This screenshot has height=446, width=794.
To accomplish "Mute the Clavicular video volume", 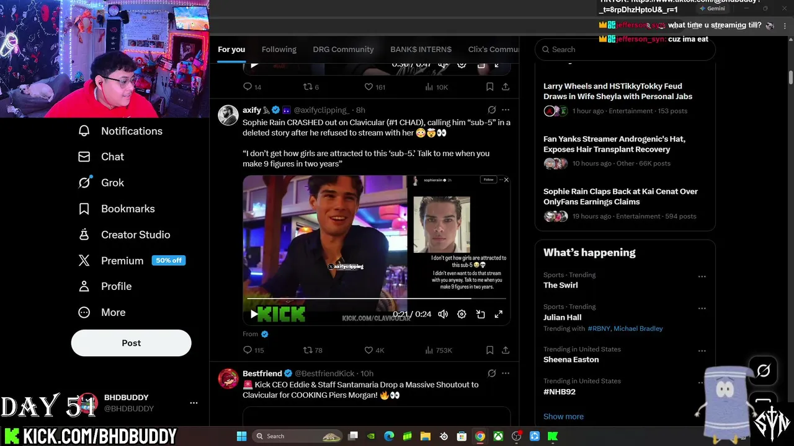I will click(x=443, y=314).
